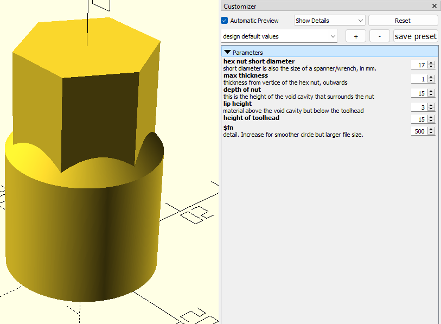Viewport: 441px width, 324px height.
Task: Click the $fn value field
Action: coord(419,131)
